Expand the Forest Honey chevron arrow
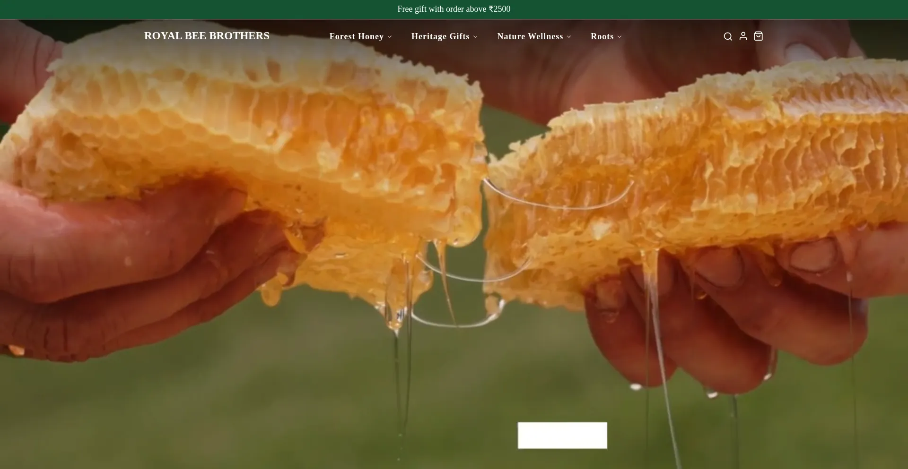The height and width of the screenshot is (469, 908). pyautogui.click(x=390, y=37)
